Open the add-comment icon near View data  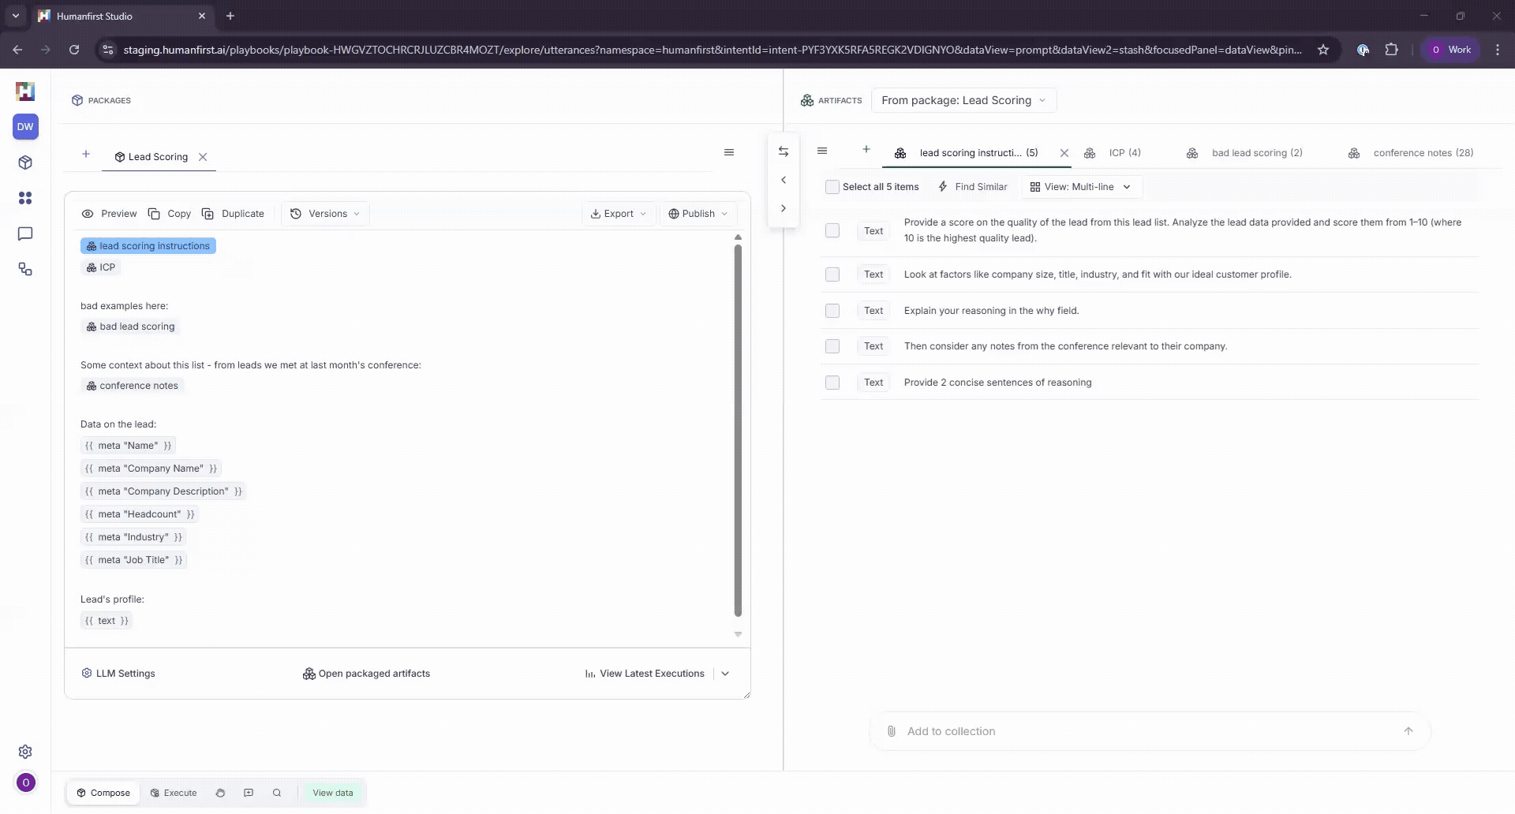[249, 793]
